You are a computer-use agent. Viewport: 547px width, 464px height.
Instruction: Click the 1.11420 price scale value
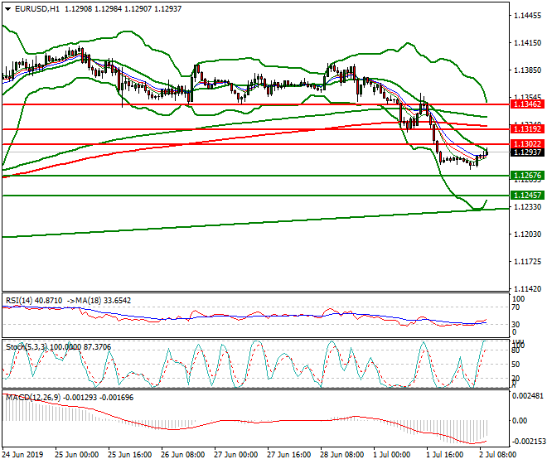click(527, 289)
